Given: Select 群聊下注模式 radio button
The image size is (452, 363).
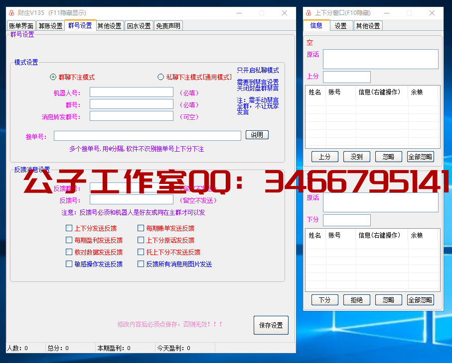Looking at the screenshot, I should tap(53, 77).
